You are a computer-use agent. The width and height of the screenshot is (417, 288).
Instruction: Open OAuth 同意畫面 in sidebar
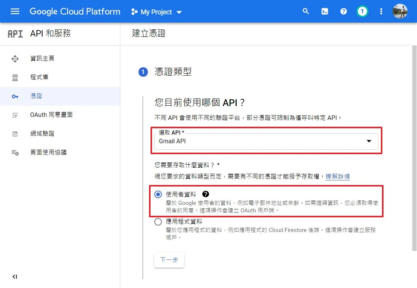tap(51, 115)
